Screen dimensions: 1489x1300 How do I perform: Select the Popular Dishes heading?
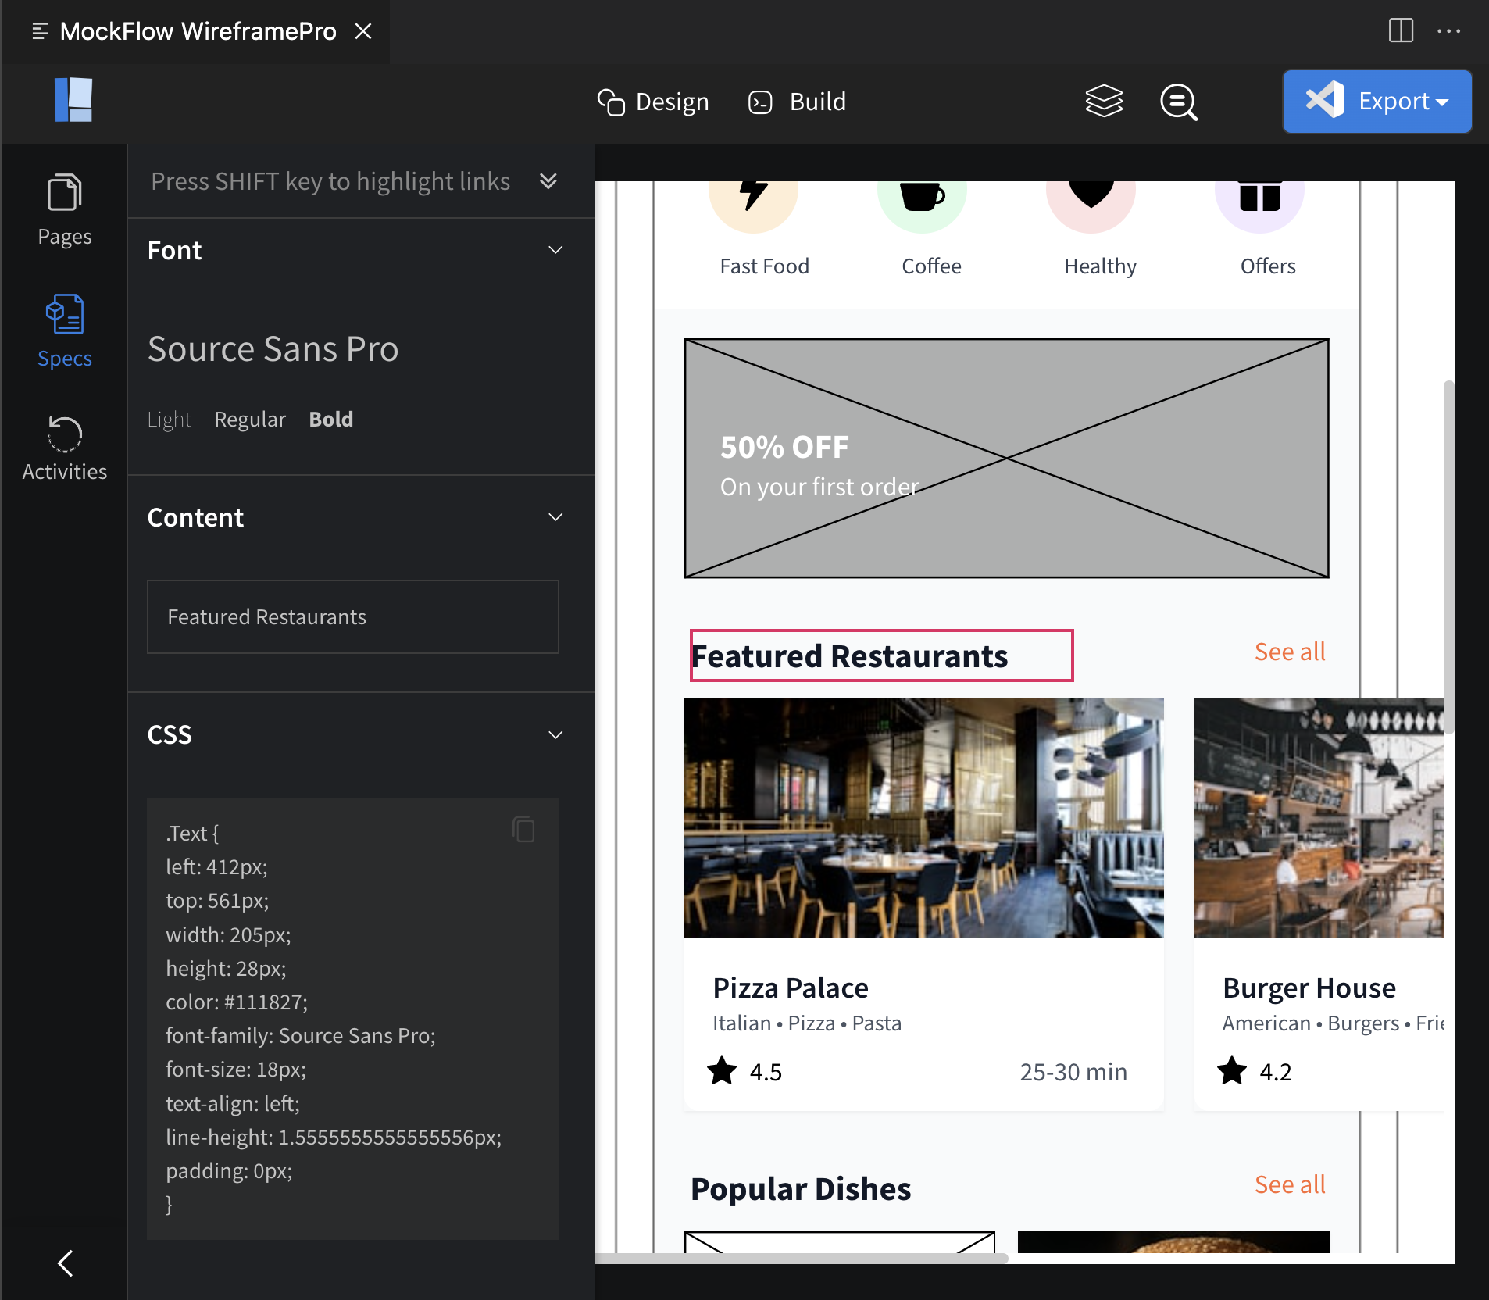pyautogui.click(x=801, y=1189)
